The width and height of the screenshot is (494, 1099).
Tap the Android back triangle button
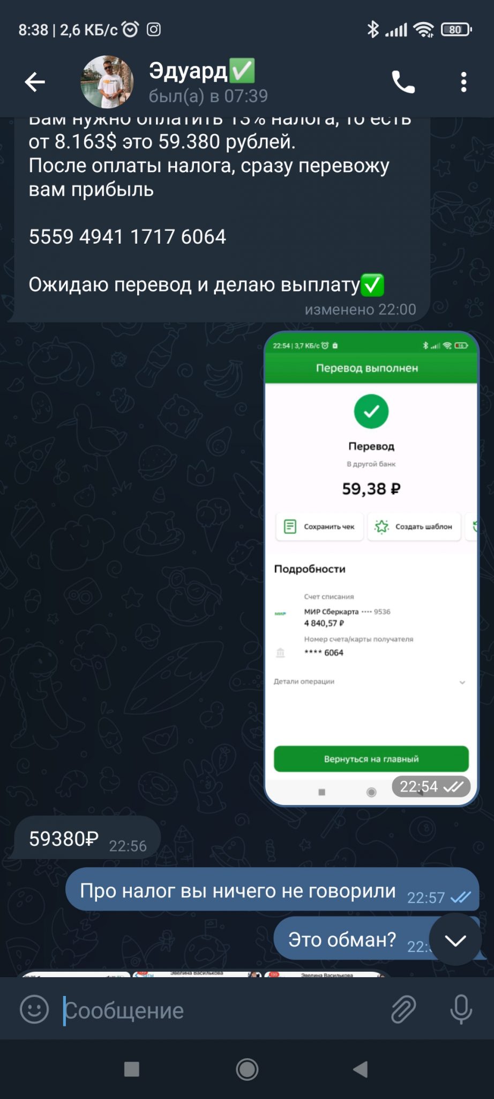(361, 1069)
